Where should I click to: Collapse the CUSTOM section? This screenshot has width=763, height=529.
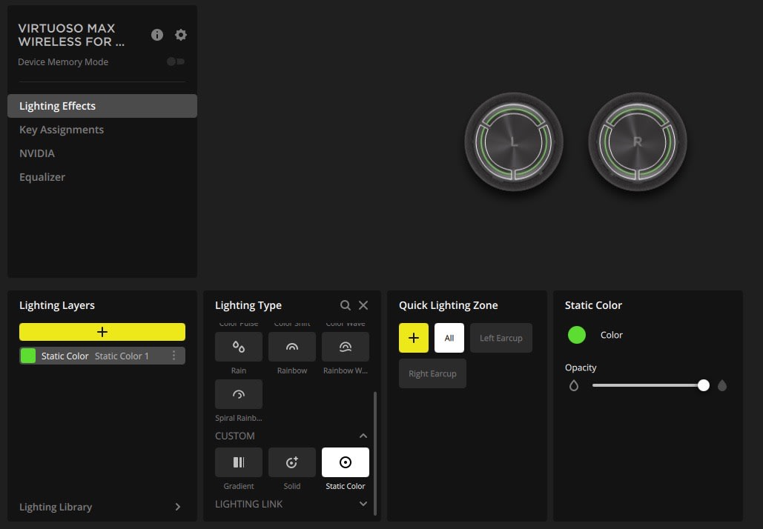click(363, 436)
